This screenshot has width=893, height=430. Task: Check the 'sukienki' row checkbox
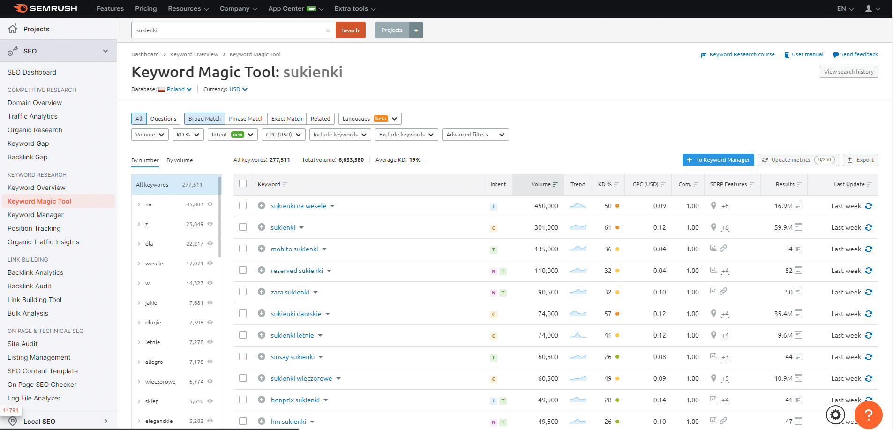point(243,227)
